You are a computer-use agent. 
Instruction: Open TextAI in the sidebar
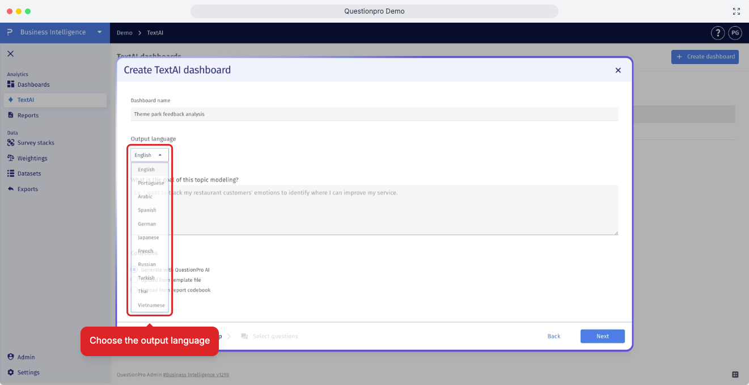pyautogui.click(x=54, y=100)
